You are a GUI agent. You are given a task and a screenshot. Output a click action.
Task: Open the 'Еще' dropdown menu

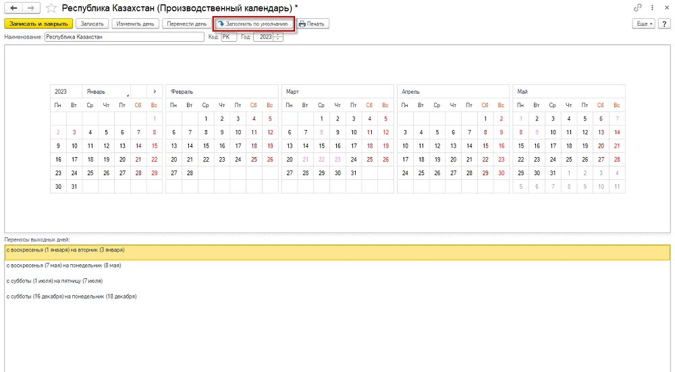tap(643, 24)
